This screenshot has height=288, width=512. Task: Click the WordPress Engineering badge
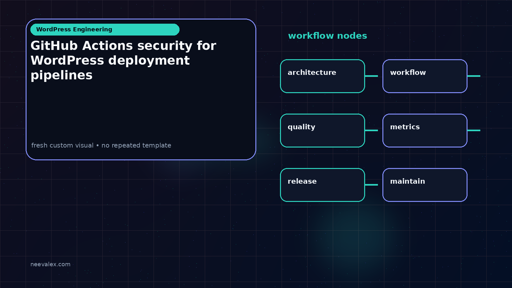105,29
